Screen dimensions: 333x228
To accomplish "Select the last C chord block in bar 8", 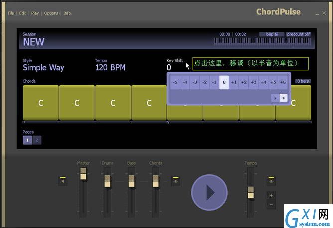I will coord(293,103).
